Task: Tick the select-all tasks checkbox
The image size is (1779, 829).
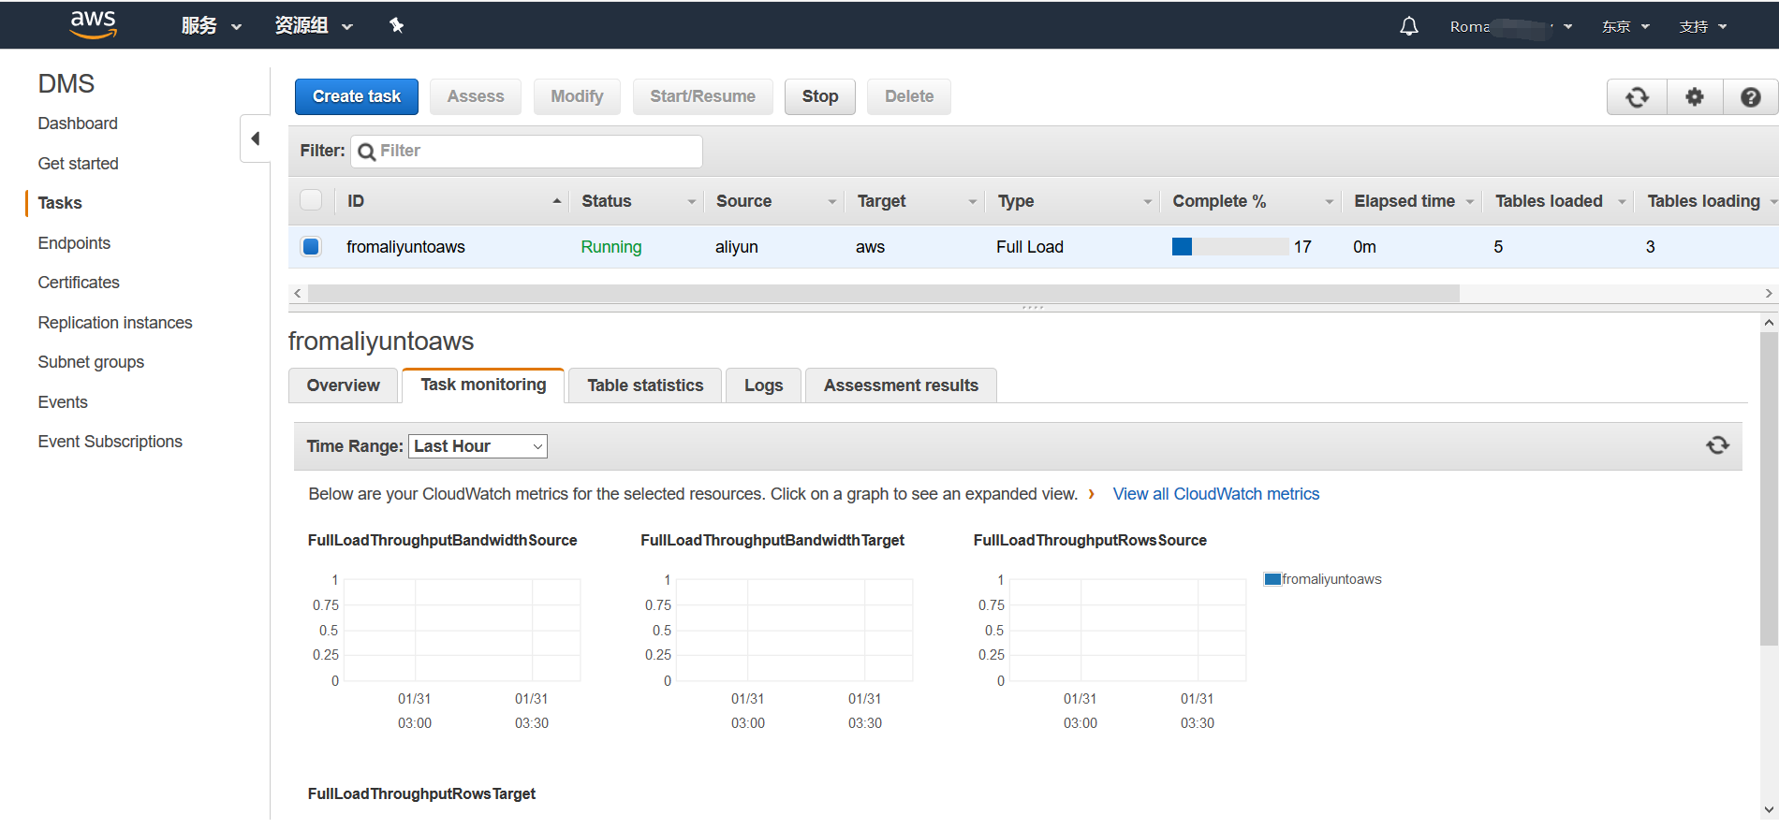Action: pyautogui.click(x=311, y=200)
